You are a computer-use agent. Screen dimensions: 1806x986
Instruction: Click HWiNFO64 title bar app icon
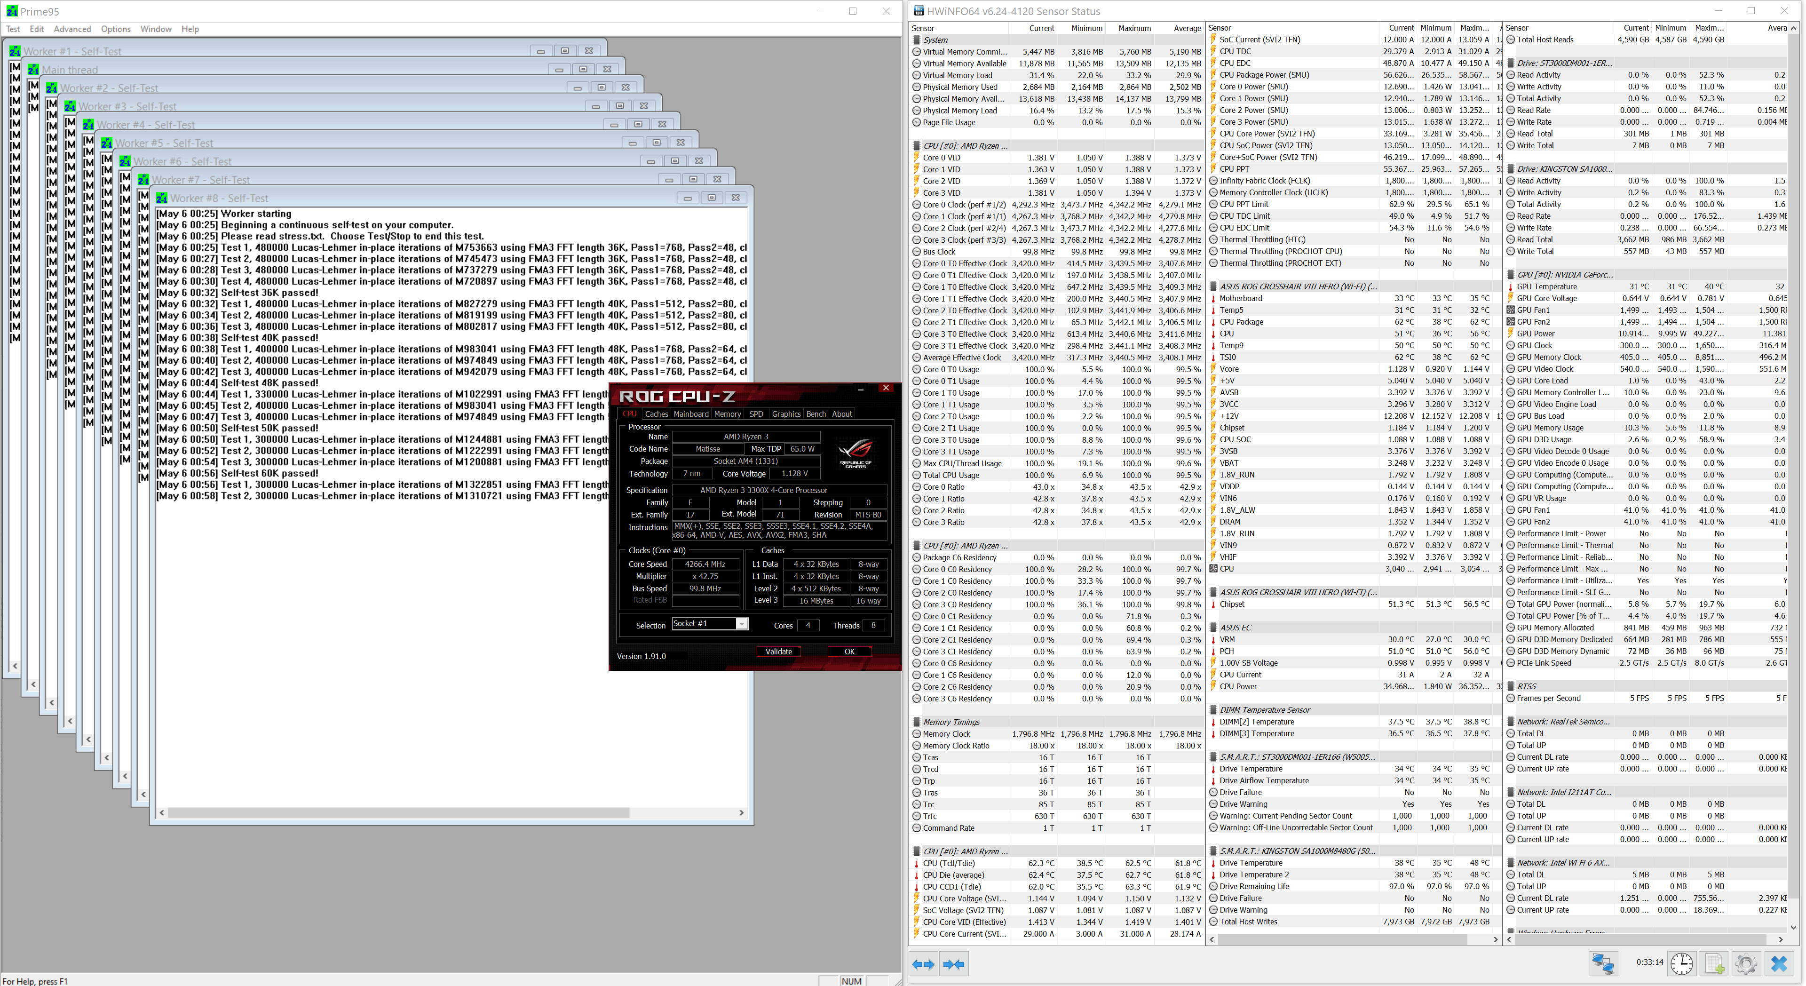coord(919,11)
